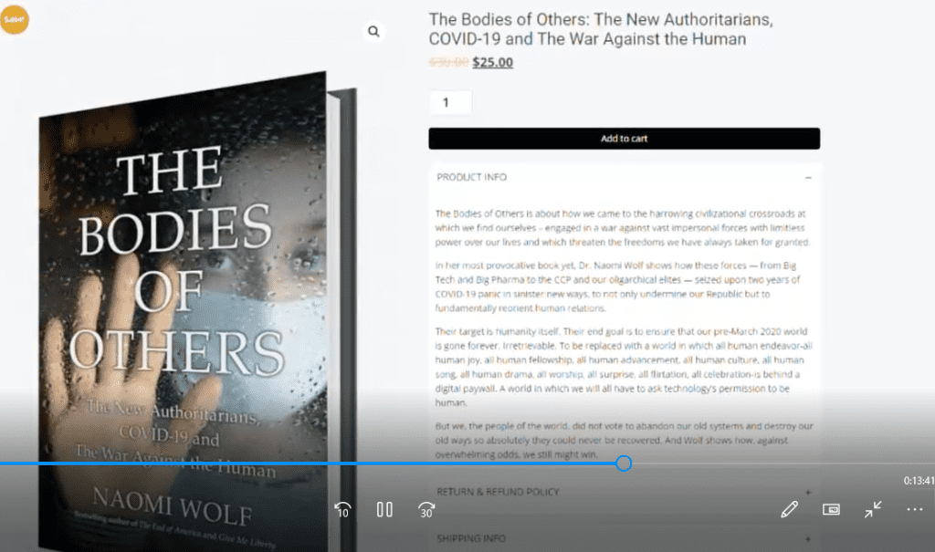Skip back 10 seconds
935x552 pixels.
coord(343,510)
